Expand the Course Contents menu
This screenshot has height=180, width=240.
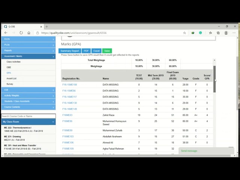click(x=28, y=107)
